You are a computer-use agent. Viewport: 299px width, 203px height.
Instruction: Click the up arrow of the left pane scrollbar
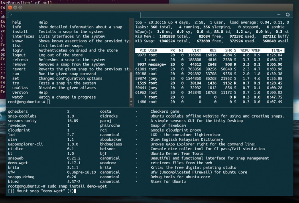click(x=131, y=101)
